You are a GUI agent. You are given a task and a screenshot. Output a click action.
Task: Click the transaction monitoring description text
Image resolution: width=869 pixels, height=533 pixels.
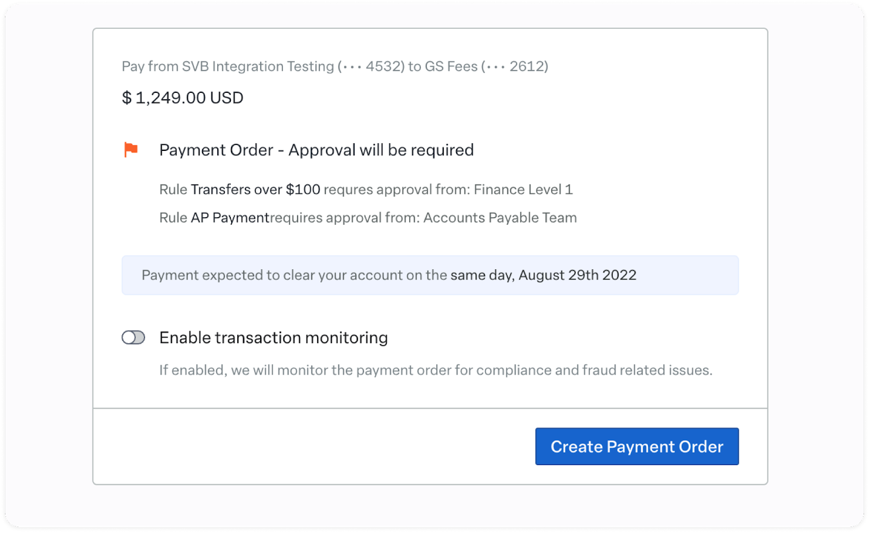click(x=436, y=370)
